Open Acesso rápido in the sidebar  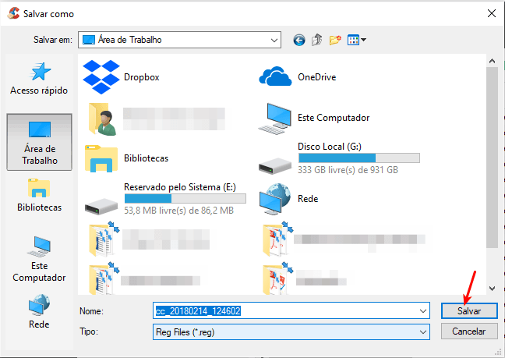(39, 79)
